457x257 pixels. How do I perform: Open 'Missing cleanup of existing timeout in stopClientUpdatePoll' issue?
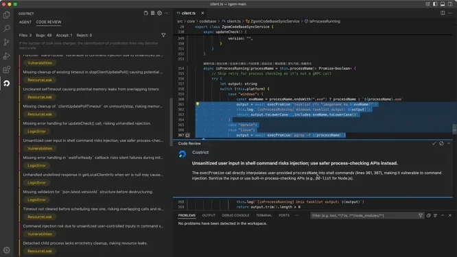[93, 72]
